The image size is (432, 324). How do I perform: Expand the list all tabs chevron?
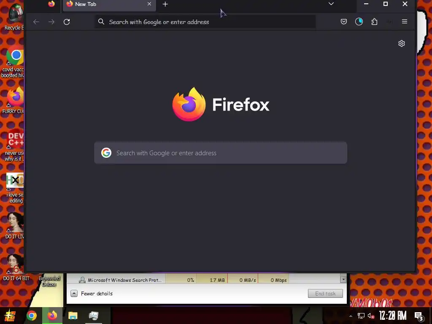tap(331, 4)
